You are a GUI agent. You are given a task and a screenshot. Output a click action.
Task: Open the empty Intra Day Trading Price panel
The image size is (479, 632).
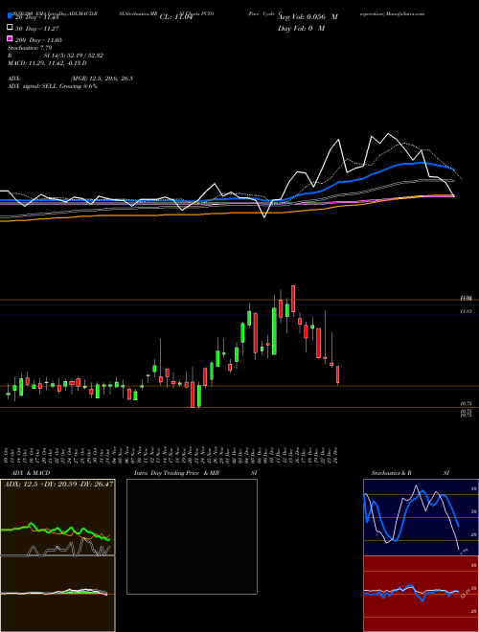pos(192,536)
